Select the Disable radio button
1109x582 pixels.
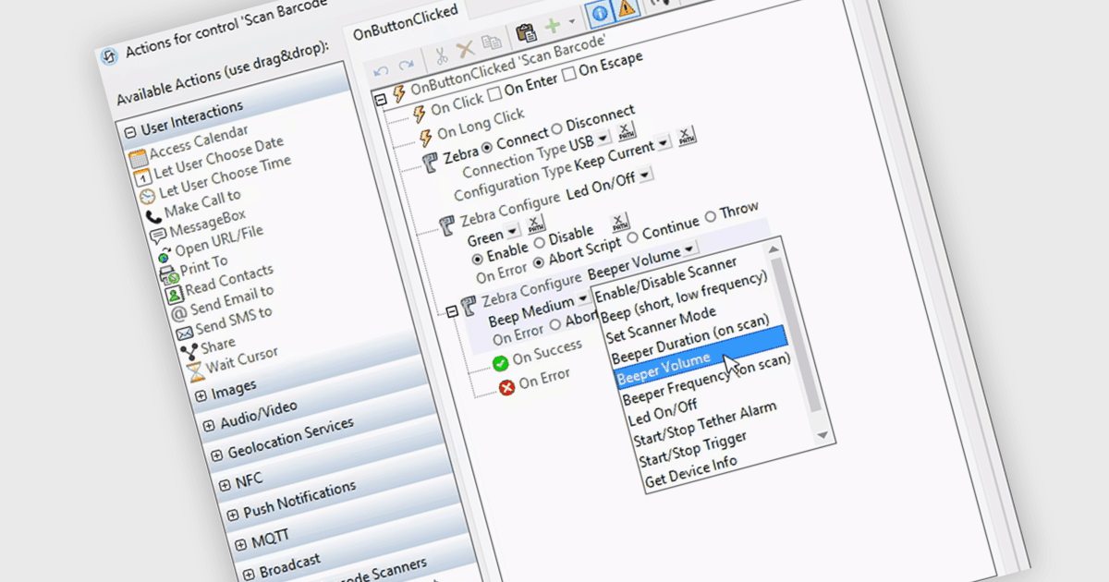541,242
